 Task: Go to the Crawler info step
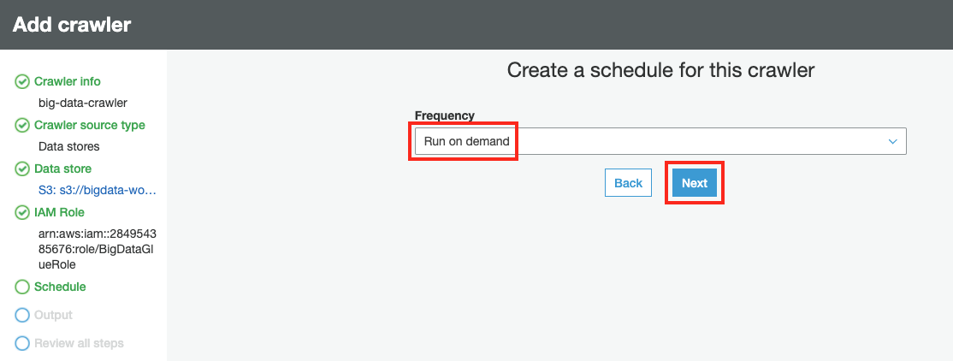[67, 82]
